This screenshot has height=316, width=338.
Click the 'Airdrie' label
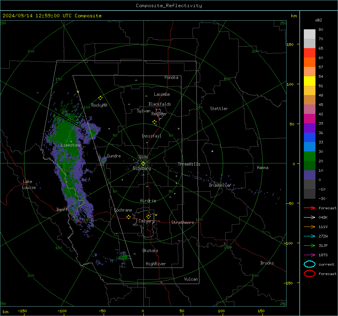148,201
